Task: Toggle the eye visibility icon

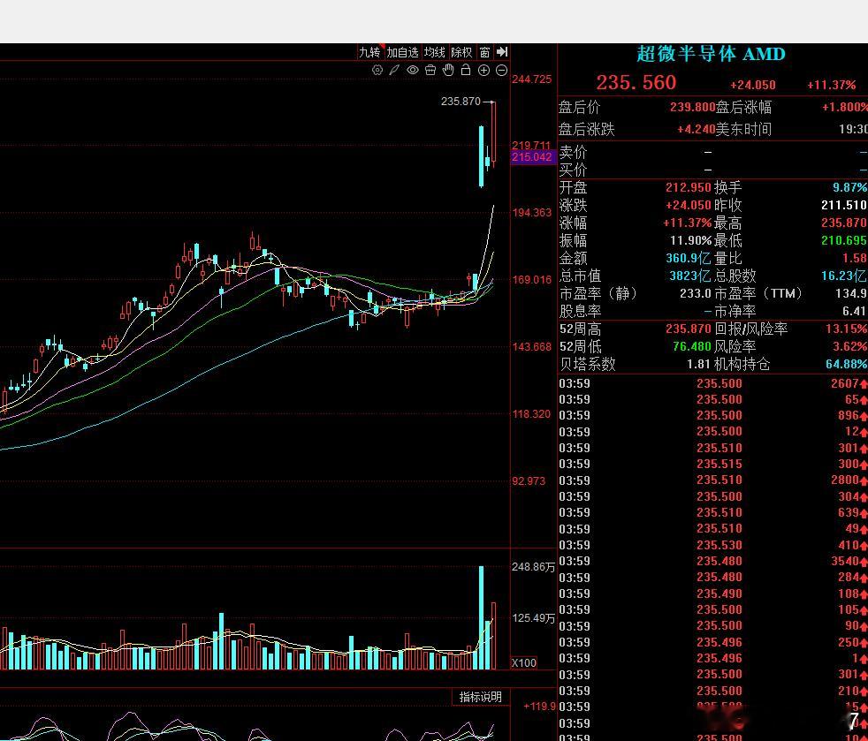Action: (413, 70)
